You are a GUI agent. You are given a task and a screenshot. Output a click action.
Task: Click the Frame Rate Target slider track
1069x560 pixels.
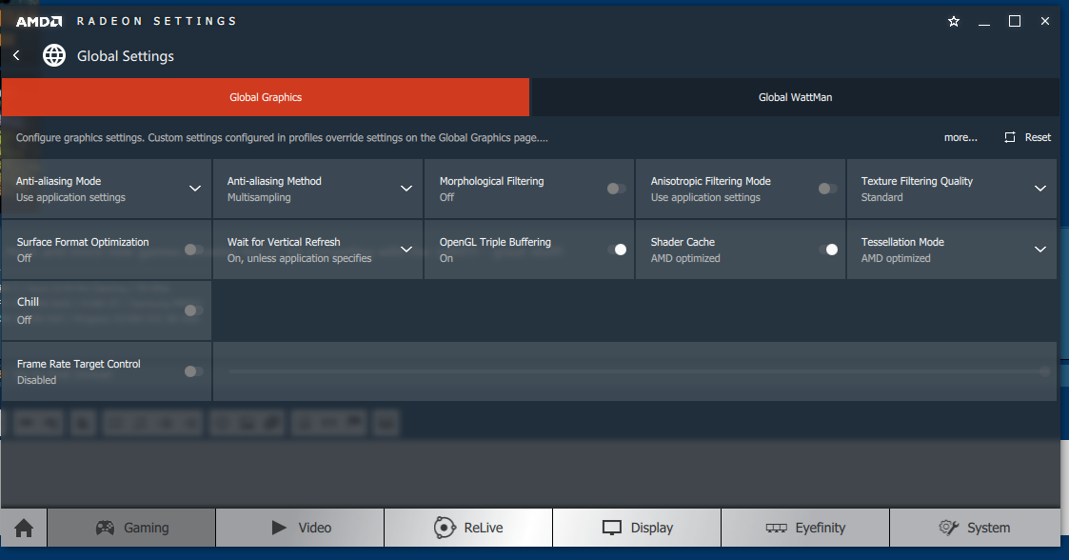coord(638,371)
